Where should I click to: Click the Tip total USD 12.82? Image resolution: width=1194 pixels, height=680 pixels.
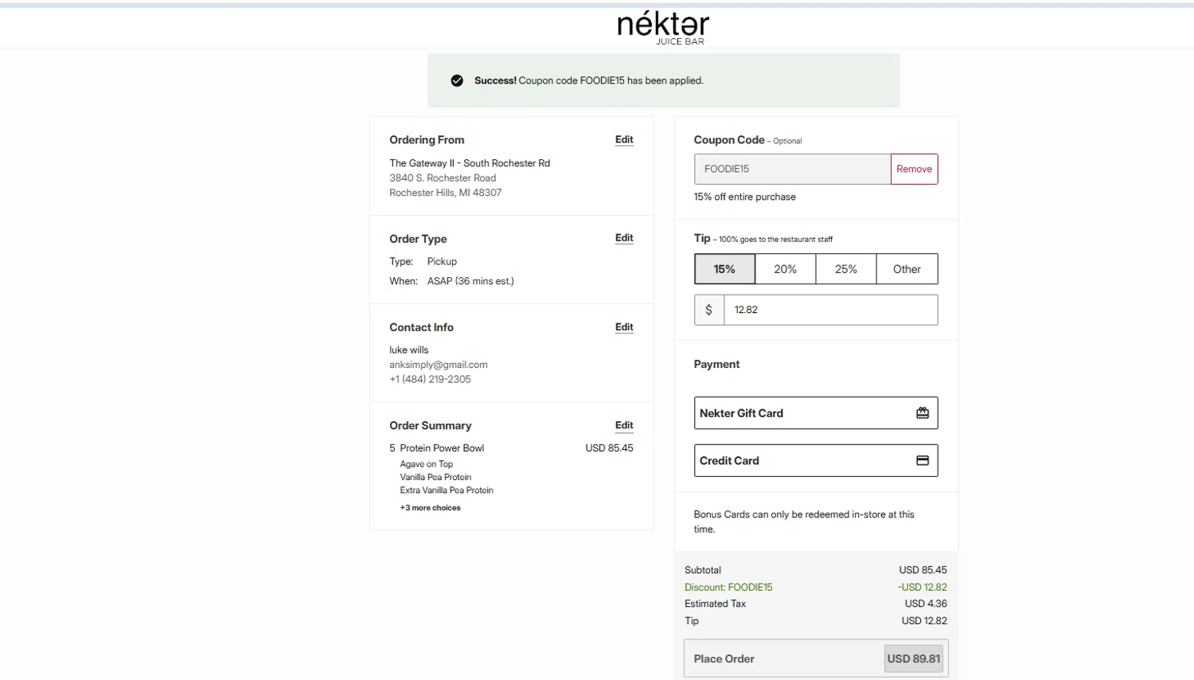[924, 621]
